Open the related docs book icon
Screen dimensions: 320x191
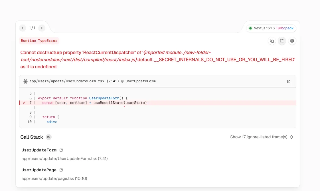[x=282, y=41]
